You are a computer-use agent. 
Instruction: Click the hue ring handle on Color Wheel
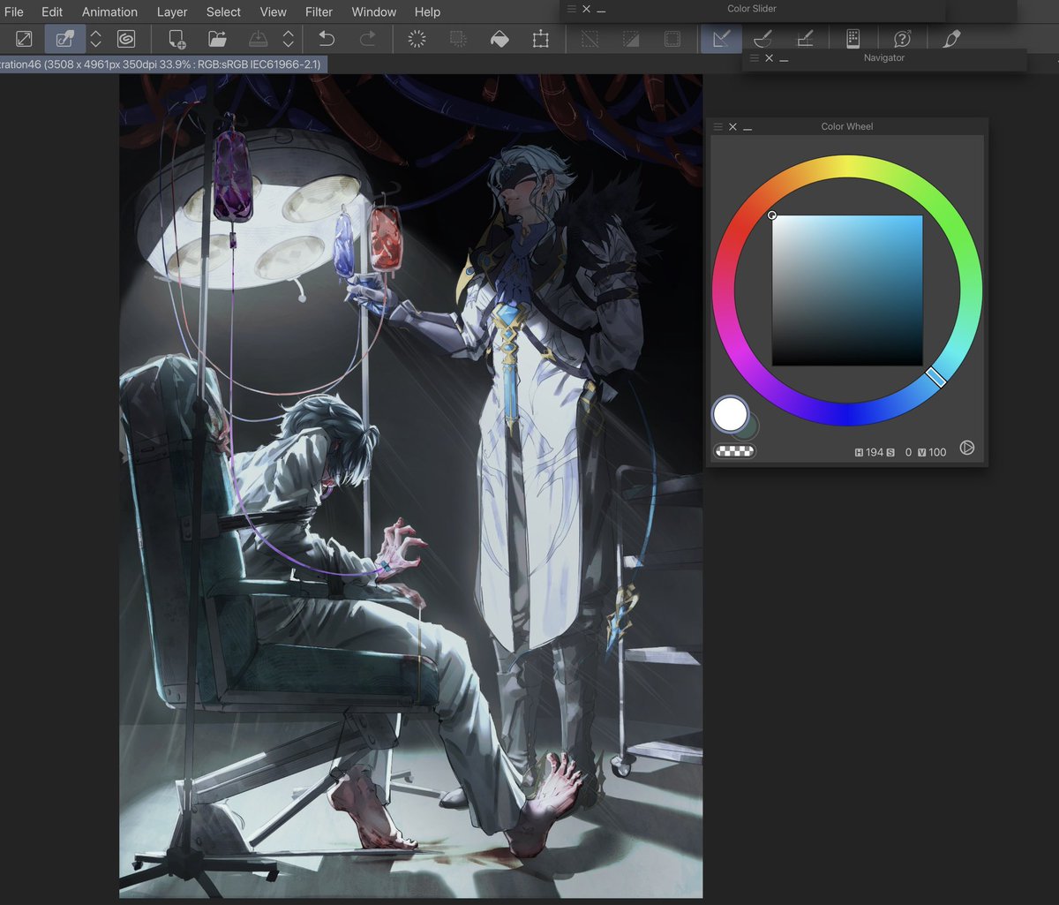tap(936, 377)
